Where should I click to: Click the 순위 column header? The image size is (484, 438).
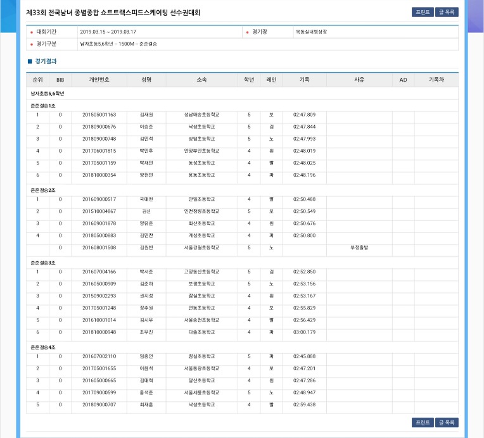(37, 80)
